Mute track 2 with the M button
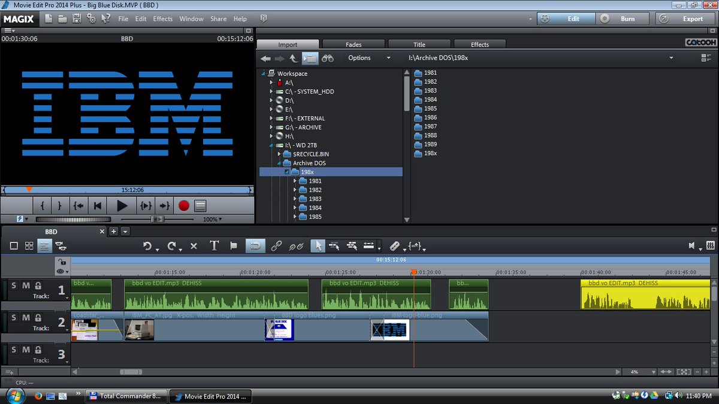This screenshot has height=404, width=719. (26, 318)
